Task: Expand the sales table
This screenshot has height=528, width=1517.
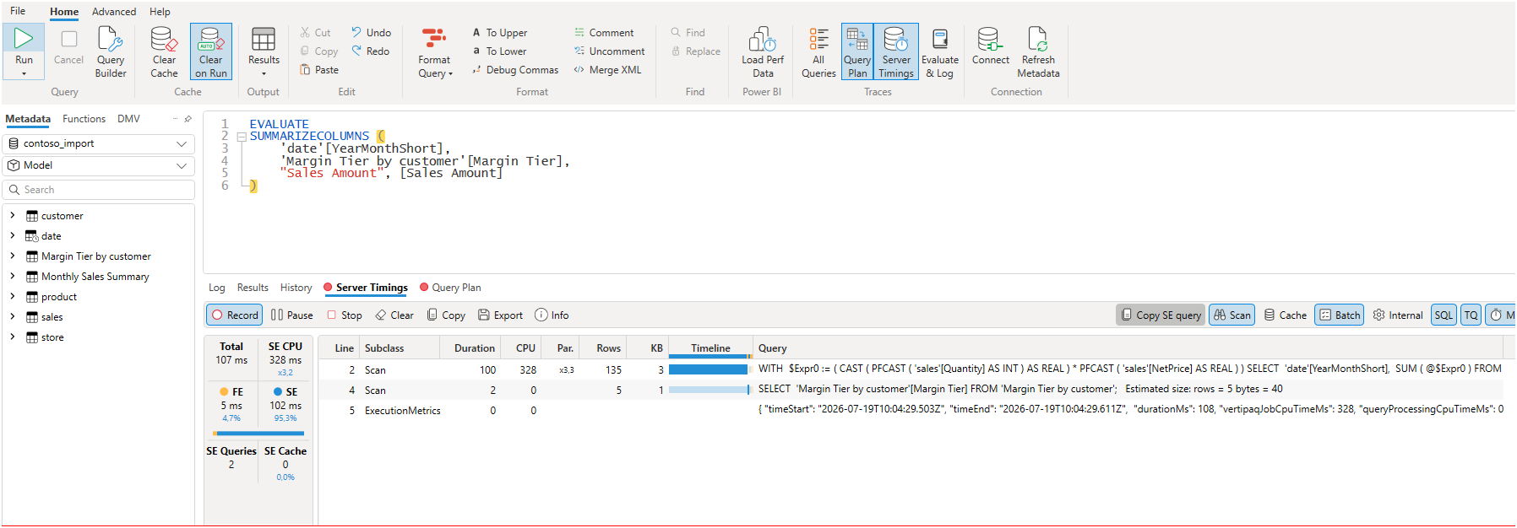Action: click(13, 317)
